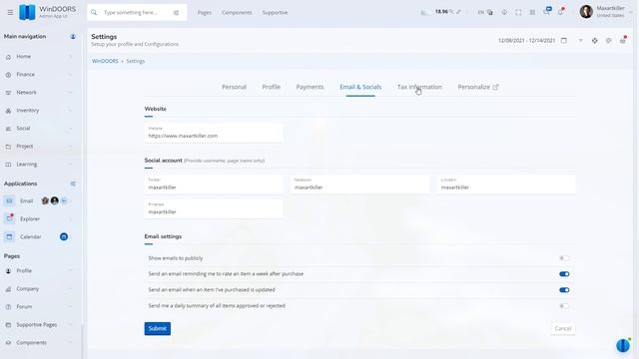
Task: Open the Supportive top menu
Action: click(275, 13)
